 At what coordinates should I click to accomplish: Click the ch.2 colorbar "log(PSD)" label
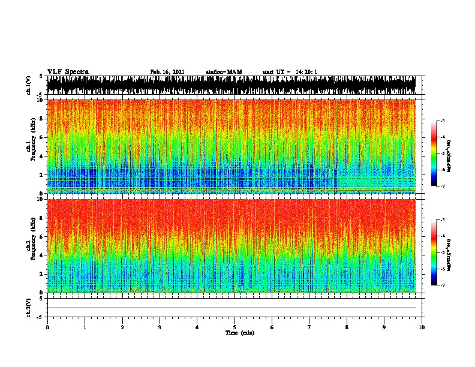click(449, 255)
